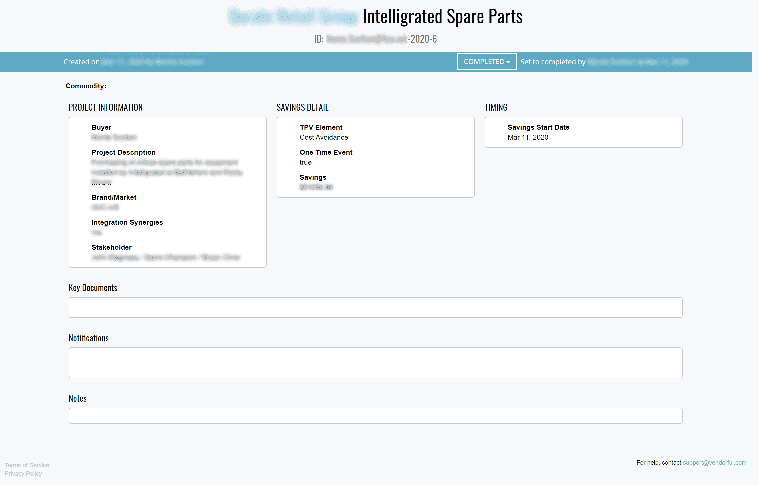Select the 'Intelligrated Spare Parts' title
Screen dimensions: 759x485
coord(442,16)
